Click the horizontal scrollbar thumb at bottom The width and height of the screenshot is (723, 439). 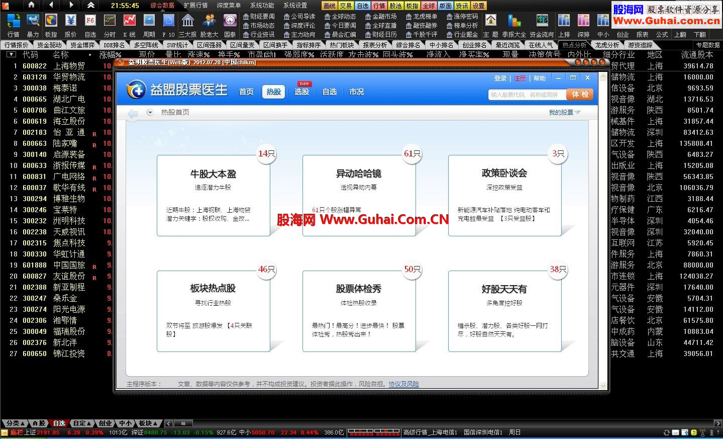click(183, 423)
